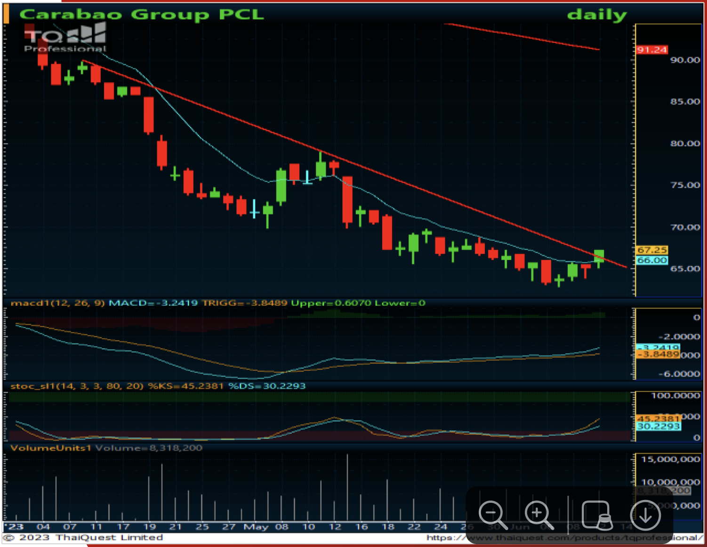The height and width of the screenshot is (547, 707).
Task: Click the VolumeUnits1 indicator label
Action: [x=51, y=448]
